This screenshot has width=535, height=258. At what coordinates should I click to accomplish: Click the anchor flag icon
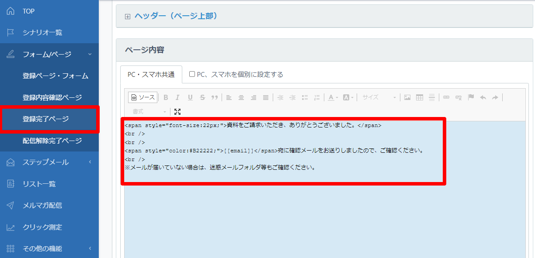471,97
